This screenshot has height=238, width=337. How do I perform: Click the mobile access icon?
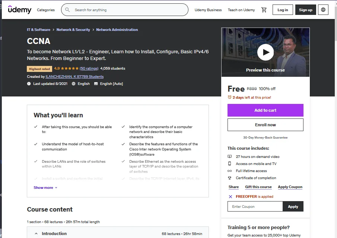pos(229,164)
